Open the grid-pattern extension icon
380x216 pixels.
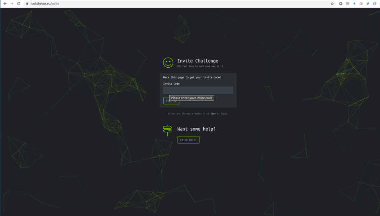(x=347, y=4)
